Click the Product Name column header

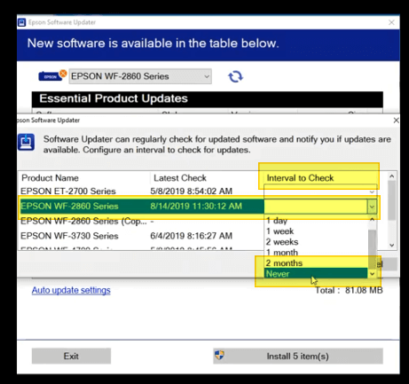[x=50, y=178]
